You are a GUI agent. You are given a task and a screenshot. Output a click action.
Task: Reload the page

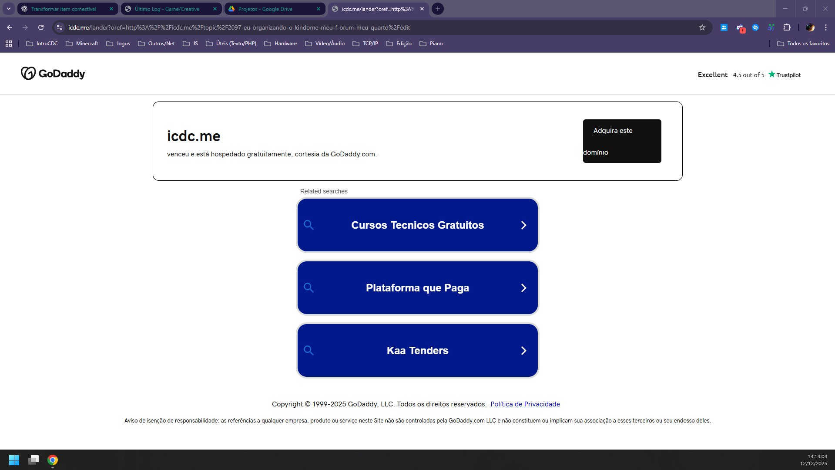coord(41,27)
